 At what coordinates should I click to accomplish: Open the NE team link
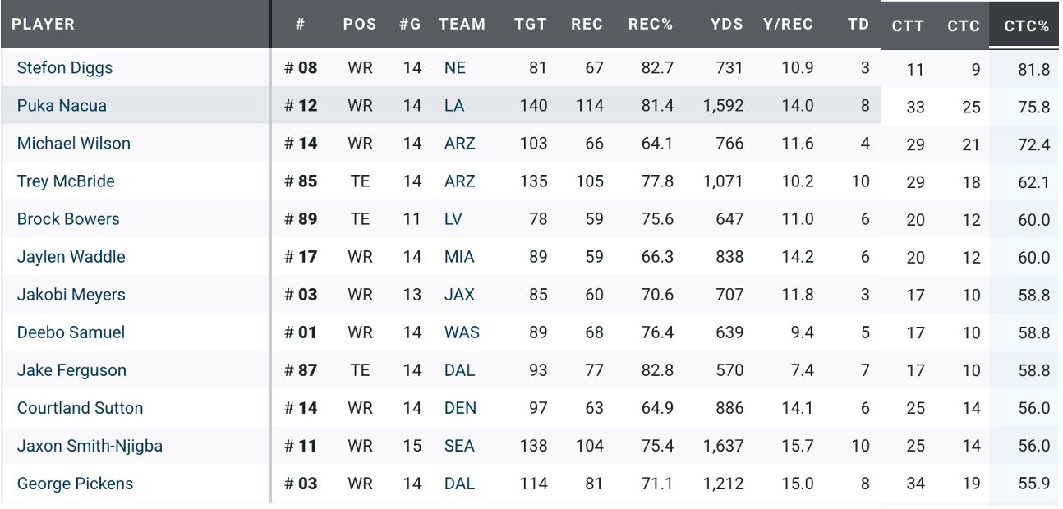pyautogui.click(x=454, y=68)
